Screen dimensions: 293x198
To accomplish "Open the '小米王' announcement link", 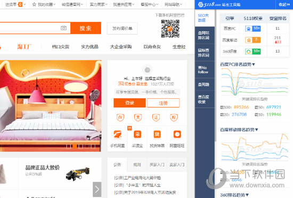I will [137, 185].
